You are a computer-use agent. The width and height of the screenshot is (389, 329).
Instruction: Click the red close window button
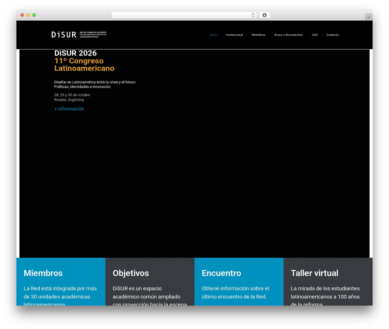pos(22,15)
